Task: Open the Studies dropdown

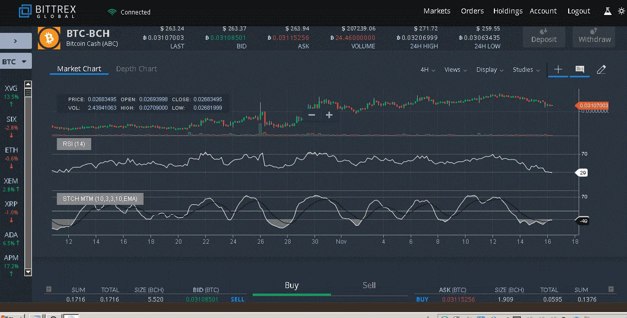Action: click(526, 70)
